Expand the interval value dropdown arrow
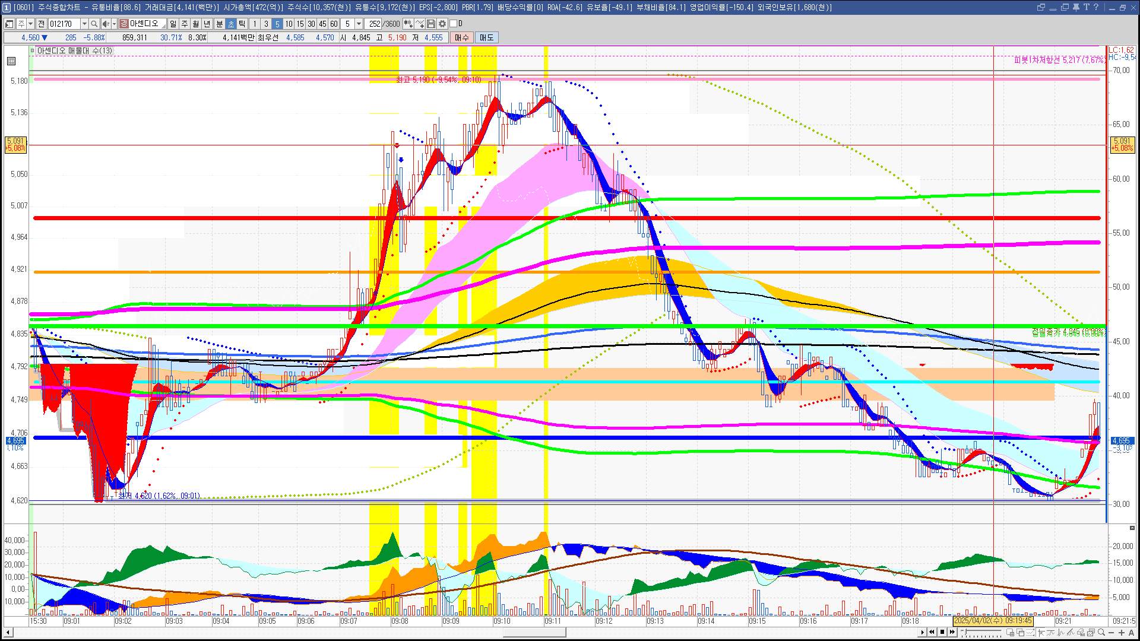This screenshot has width=1140, height=641. click(x=359, y=24)
